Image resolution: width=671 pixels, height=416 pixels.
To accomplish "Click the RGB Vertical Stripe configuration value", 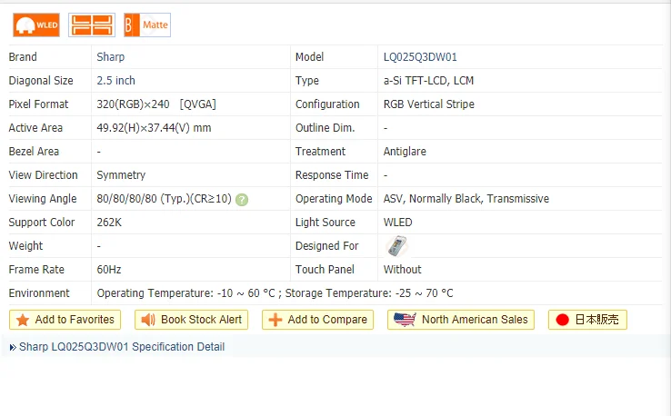I will click(x=429, y=104).
